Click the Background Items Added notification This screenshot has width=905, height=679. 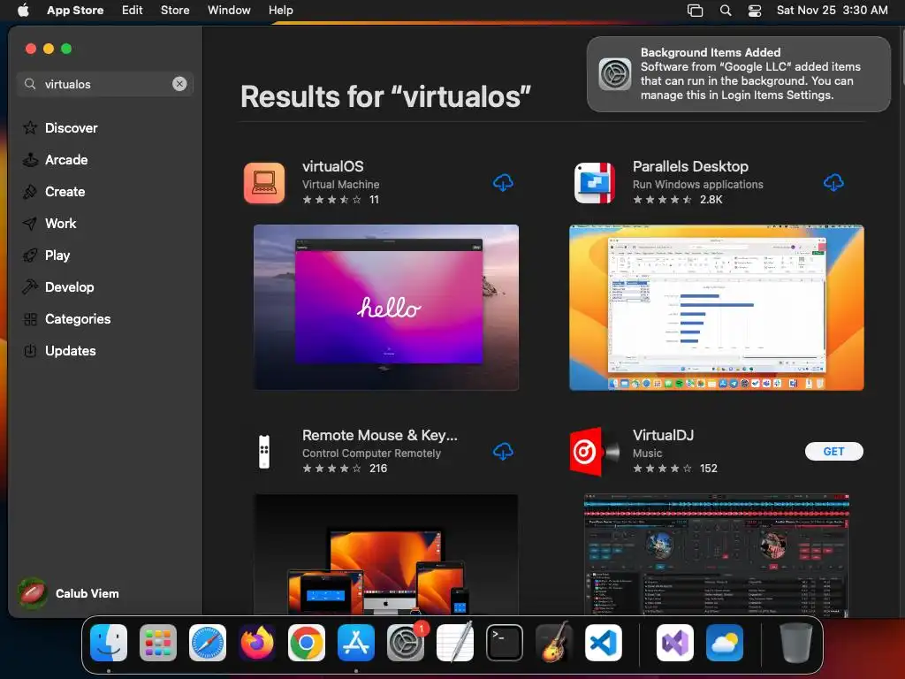pos(739,74)
